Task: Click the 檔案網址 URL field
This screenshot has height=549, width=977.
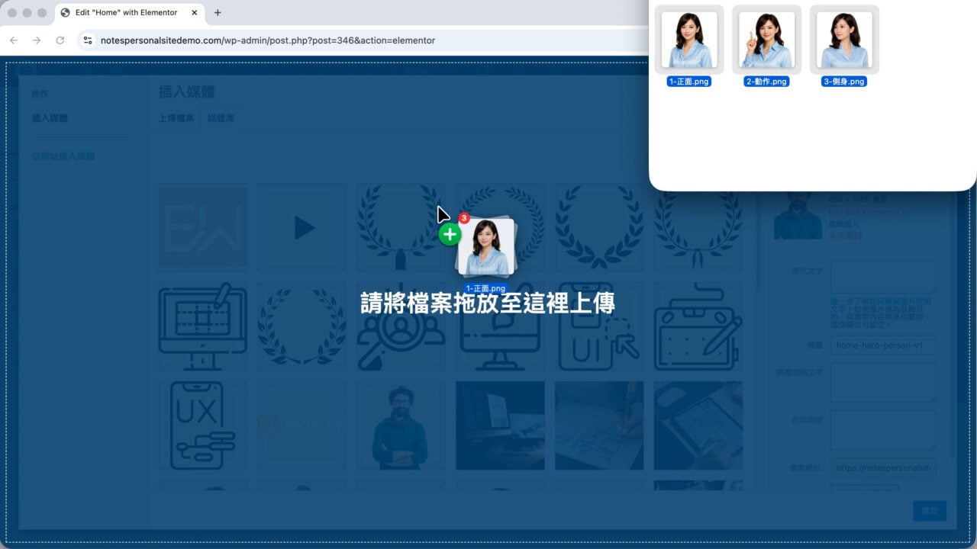Action: click(x=883, y=468)
